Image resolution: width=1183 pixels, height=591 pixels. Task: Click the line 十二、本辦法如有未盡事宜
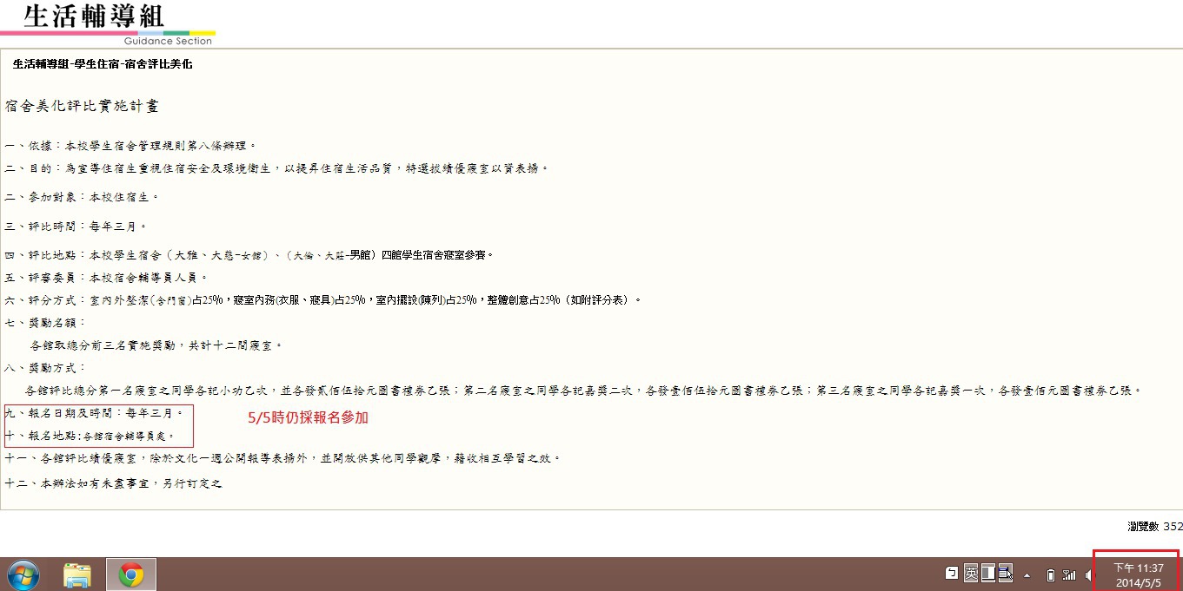tap(113, 483)
